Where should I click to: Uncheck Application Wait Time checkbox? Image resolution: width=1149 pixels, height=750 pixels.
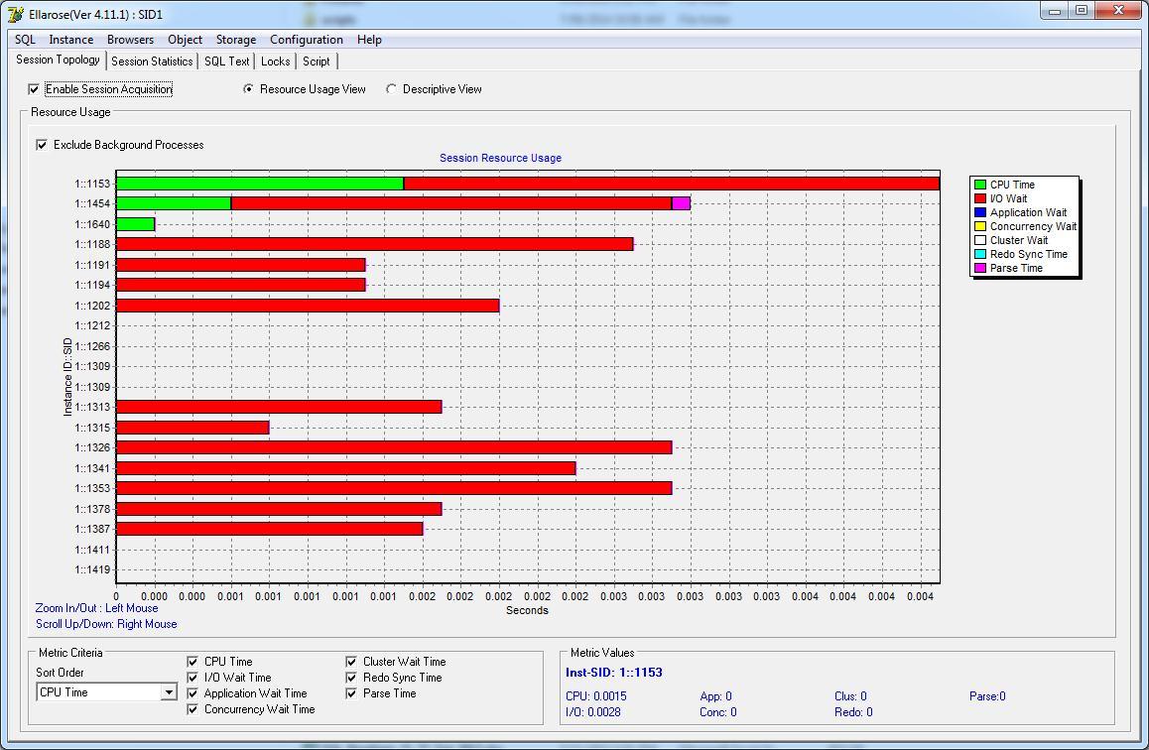click(x=192, y=693)
